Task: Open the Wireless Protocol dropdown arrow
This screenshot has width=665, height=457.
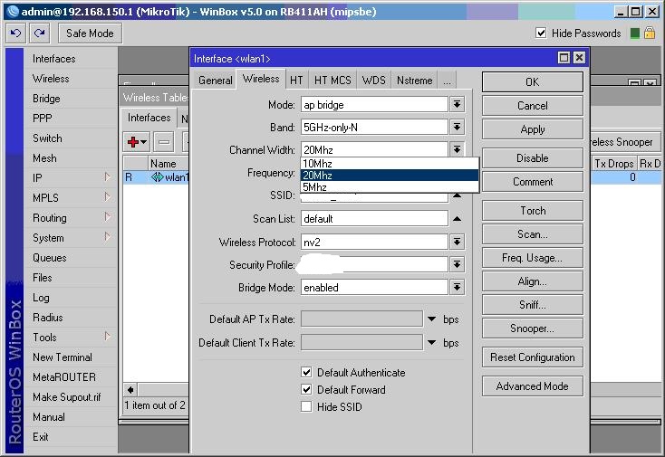Action: click(x=457, y=242)
